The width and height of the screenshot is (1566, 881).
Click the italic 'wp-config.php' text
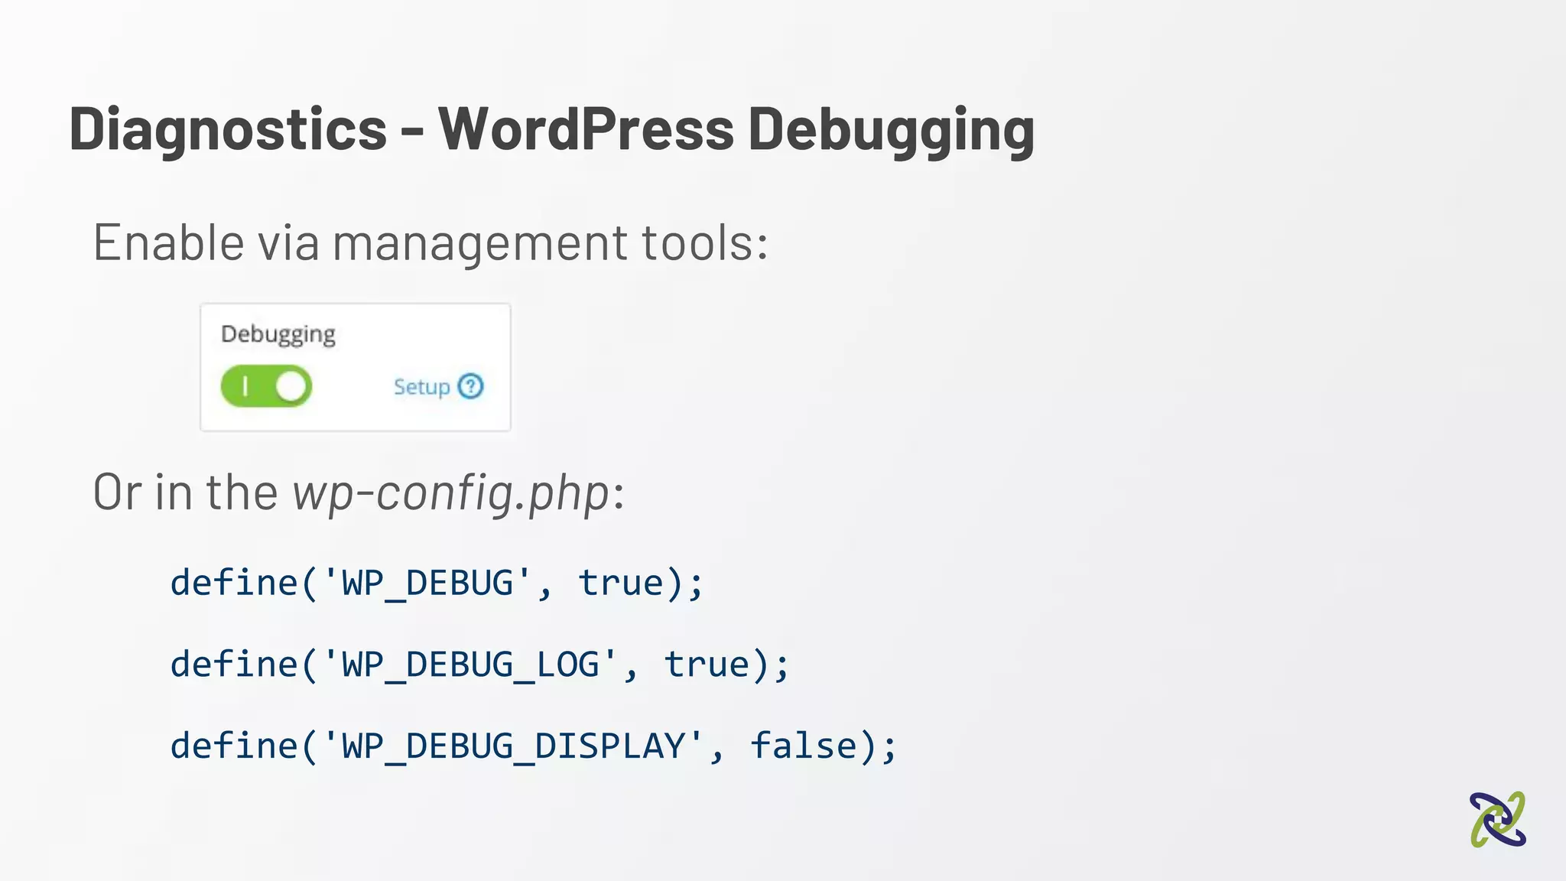(x=451, y=493)
